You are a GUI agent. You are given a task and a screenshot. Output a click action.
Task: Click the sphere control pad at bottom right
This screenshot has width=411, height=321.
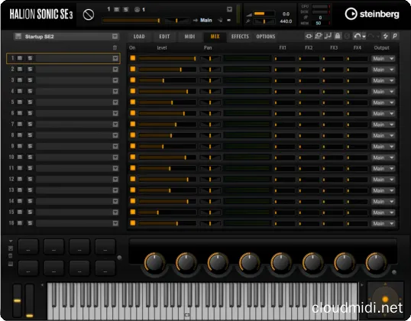pyautogui.click(x=385, y=300)
